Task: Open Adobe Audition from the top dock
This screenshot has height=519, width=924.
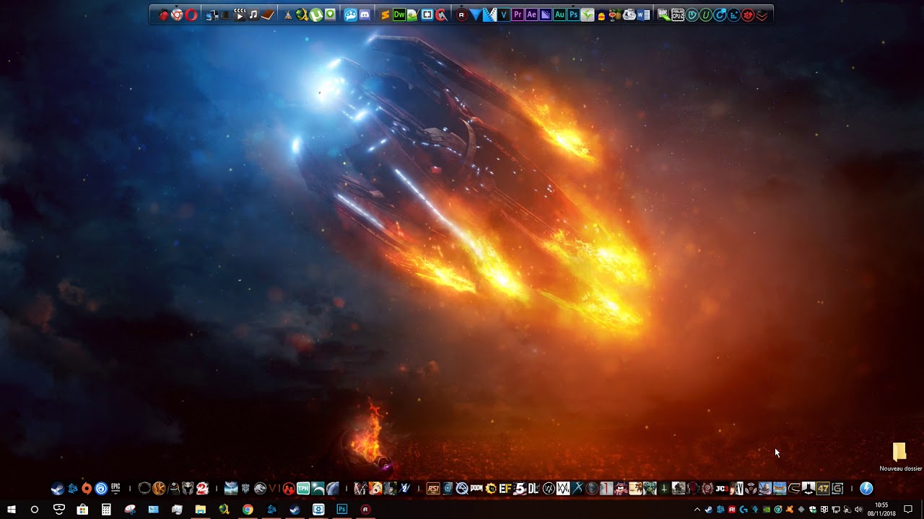Action: (x=560, y=14)
